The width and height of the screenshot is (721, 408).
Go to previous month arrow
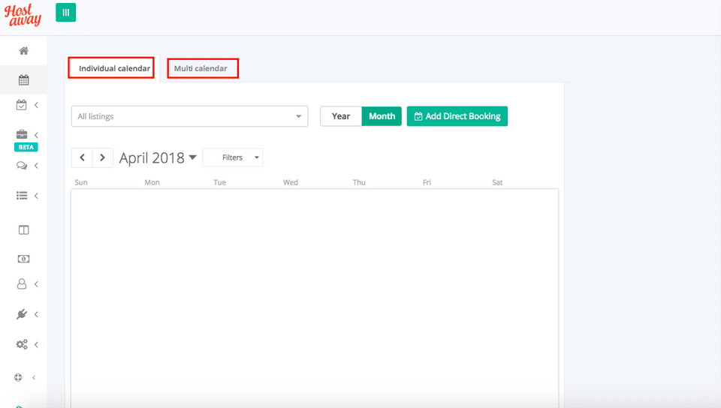tap(83, 158)
